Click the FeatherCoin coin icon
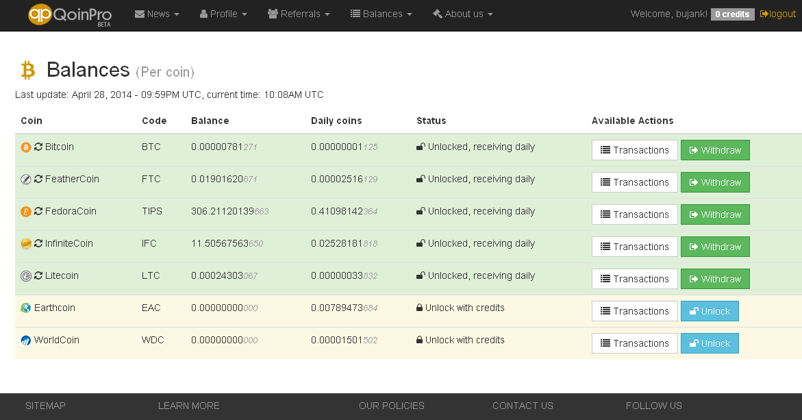The image size is (802, 420). [x=25, y=180]
